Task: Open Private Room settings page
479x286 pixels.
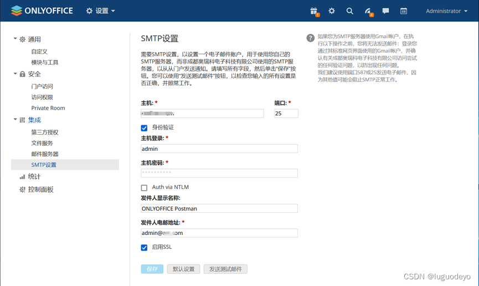Action: (48, 108)
